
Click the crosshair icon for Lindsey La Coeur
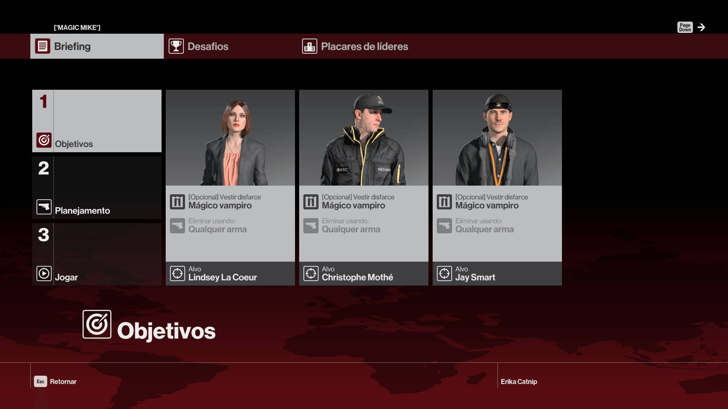[x=177, y=273]
